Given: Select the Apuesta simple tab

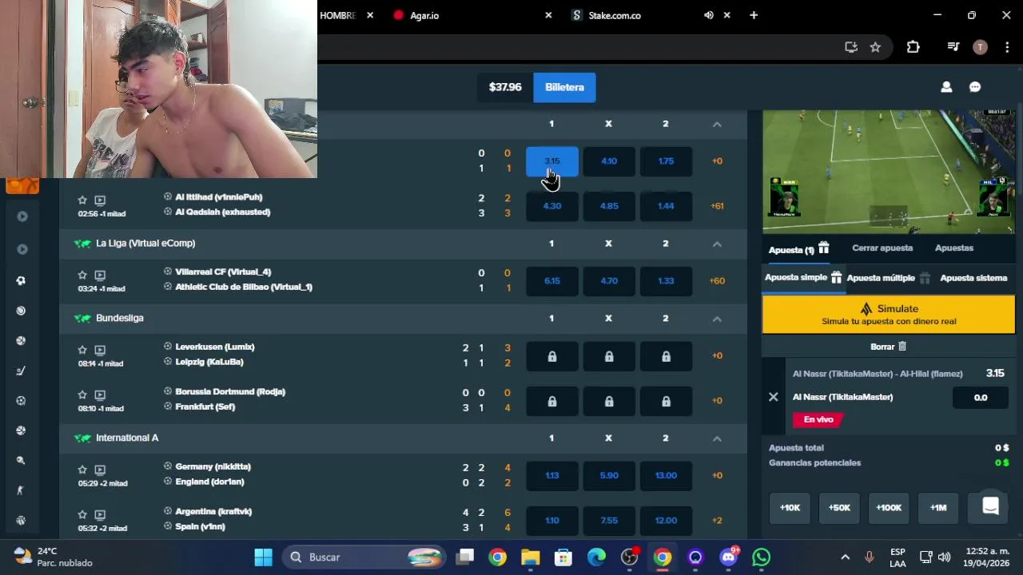Looking at the screenshot, I should click(x=803, y=278).
